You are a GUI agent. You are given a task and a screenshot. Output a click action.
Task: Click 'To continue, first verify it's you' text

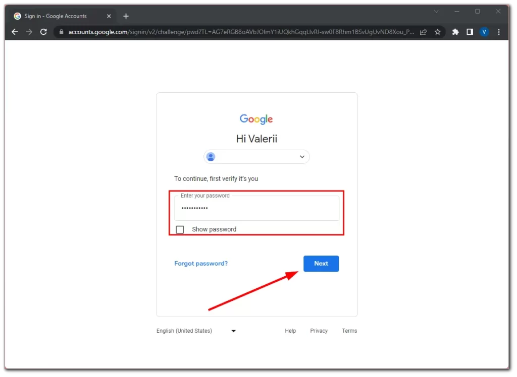(x=216, y=179)
